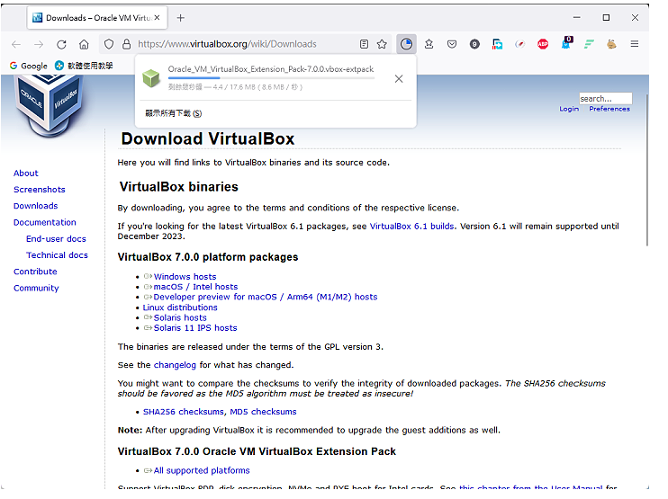Open the Adblock Plus ABP icon
Screen dimensions: 668x499
coord(543,44)
